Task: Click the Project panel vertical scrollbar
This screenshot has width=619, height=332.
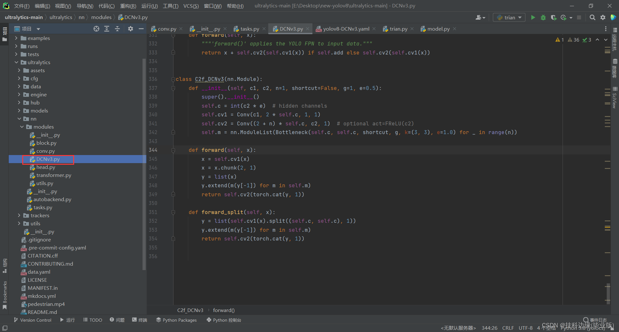Action: 144,164
